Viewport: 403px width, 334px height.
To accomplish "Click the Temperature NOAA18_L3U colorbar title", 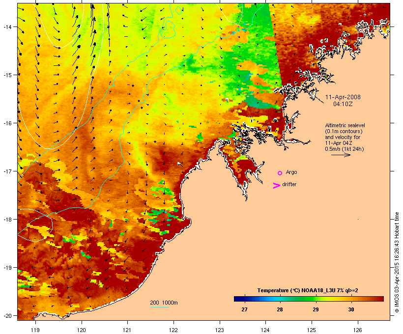I will 308,291.
